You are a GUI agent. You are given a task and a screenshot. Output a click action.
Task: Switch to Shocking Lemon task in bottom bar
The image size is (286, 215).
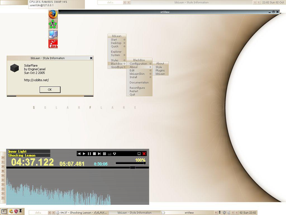click(82, 213)
